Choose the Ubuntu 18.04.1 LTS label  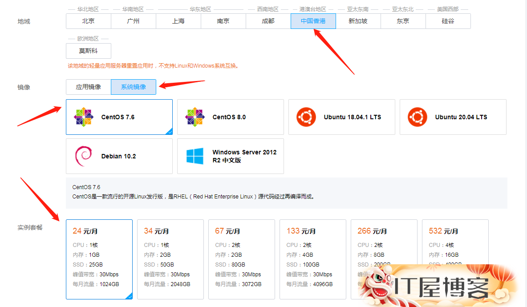click(x=353, y=117)
